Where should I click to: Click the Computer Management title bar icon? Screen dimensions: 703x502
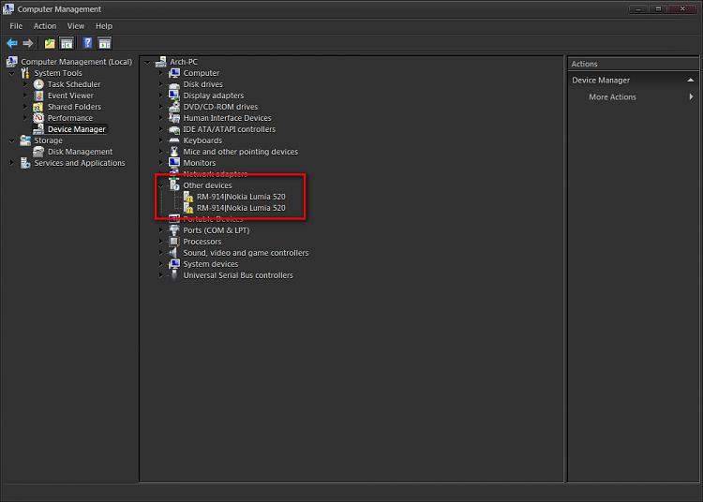[x=8, y=8]
